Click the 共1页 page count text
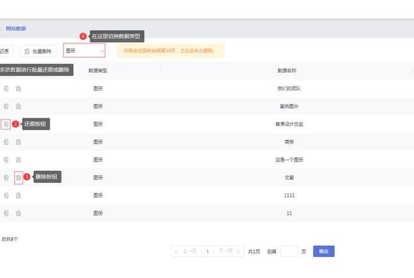This screenshot has width=414, height=278. click(x=254, y=251)
